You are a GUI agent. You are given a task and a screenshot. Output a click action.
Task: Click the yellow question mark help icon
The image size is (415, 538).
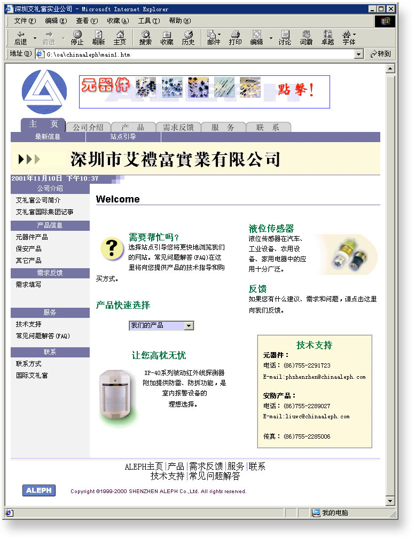112,248
